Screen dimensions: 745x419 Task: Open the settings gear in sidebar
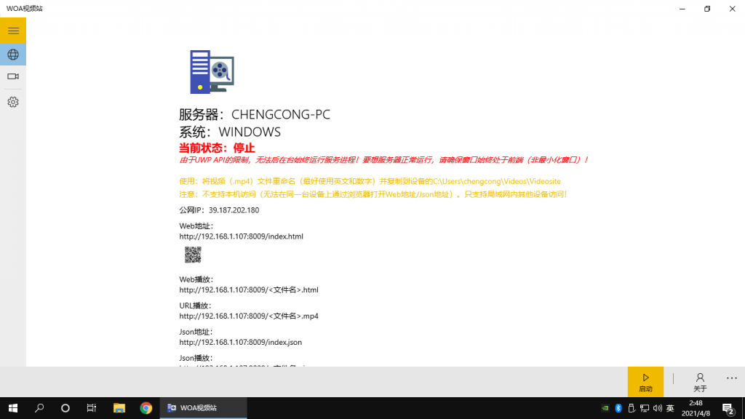pyautogui.click(x=13, y=102)
